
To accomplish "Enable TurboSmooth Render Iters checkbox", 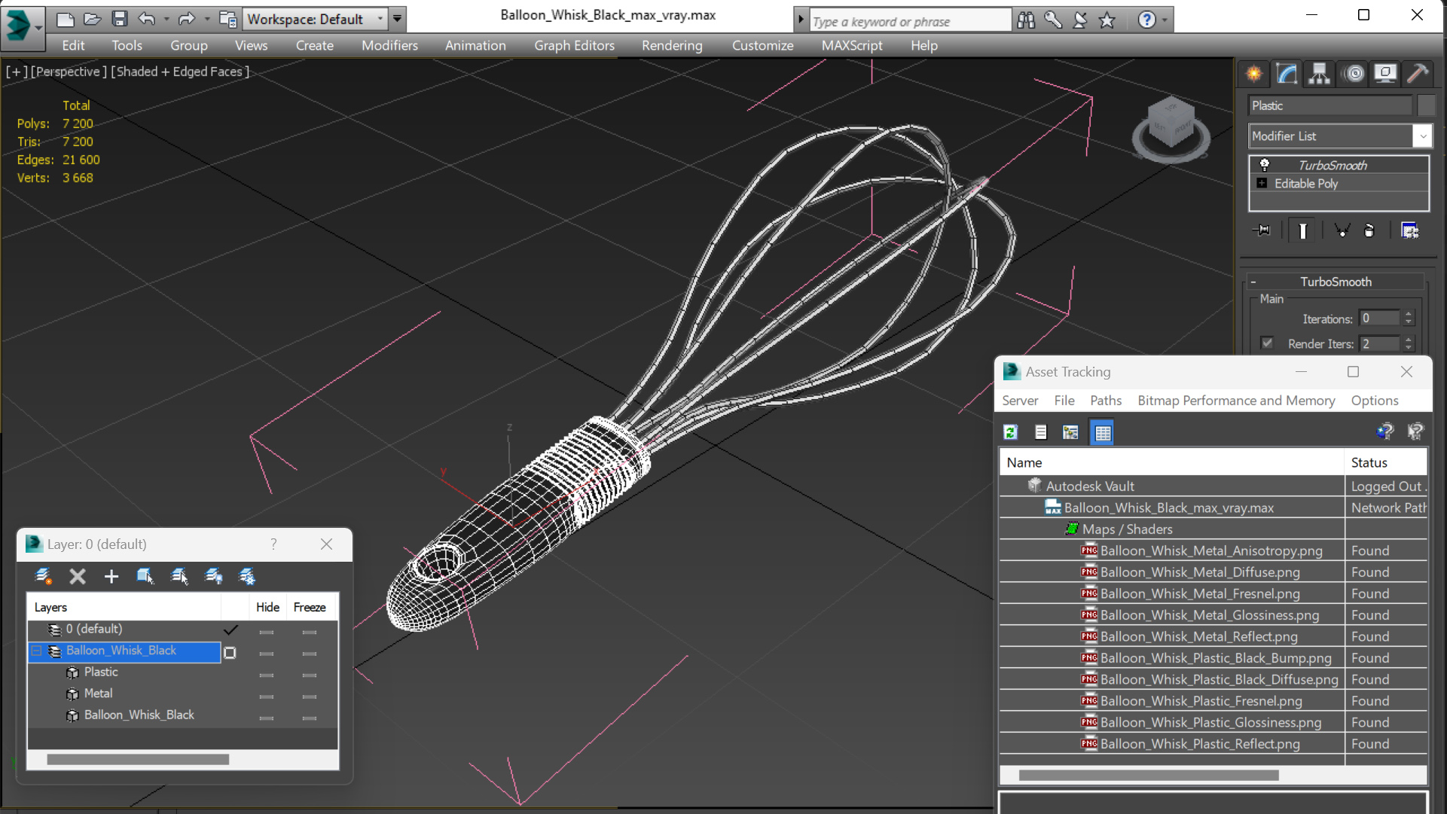I will pyautogui.click(x=1266, y=343).
